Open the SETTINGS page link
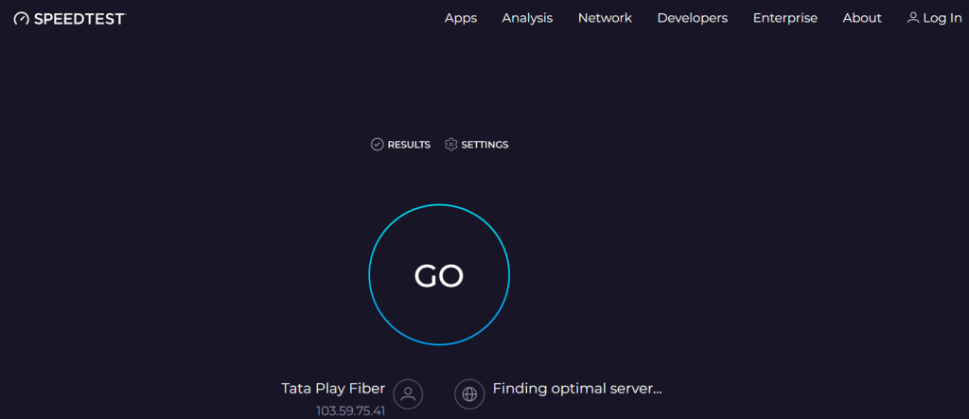This screenshot has height=419, width=969. point(484,145)
